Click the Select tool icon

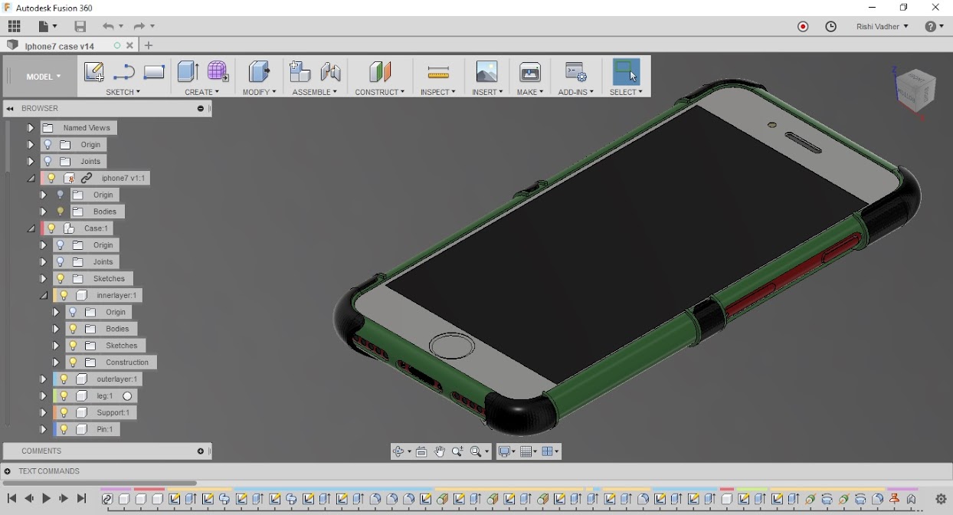[x=626, y=72]
